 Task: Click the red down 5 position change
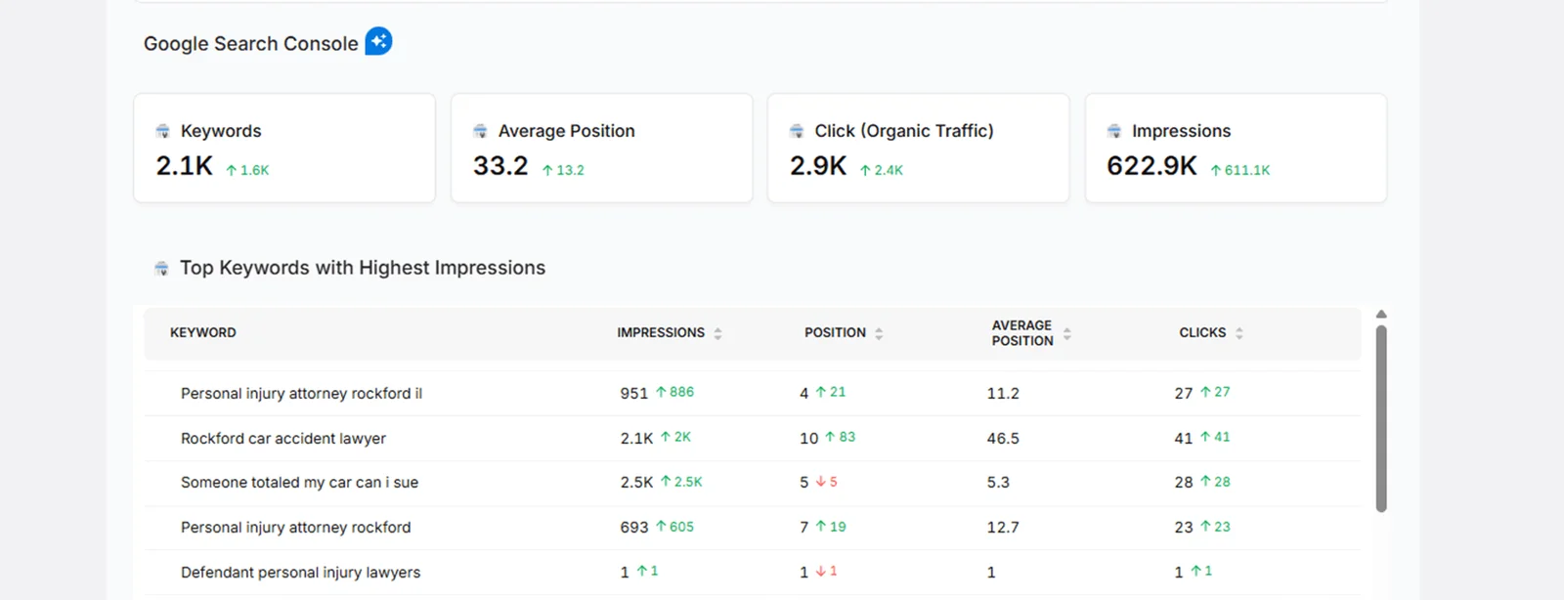827,482
